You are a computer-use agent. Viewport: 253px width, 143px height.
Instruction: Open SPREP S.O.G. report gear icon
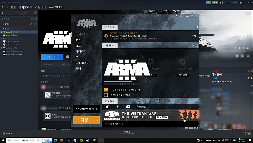pyautogui.click(x=106, y=36)
